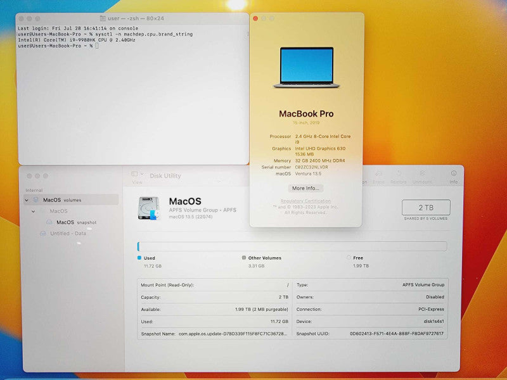507x380 pixels.
Task: Click the disk1s4s1 device value
Action: pyautogui.click(x=433, y=322)
